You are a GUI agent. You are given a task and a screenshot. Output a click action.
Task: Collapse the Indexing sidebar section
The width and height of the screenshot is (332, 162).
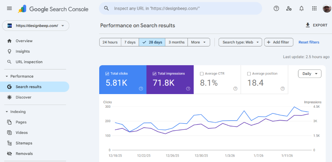click(7, 112)
